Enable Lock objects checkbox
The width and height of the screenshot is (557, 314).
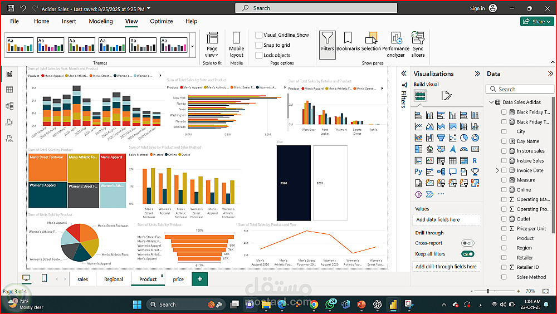pos(259,55)
